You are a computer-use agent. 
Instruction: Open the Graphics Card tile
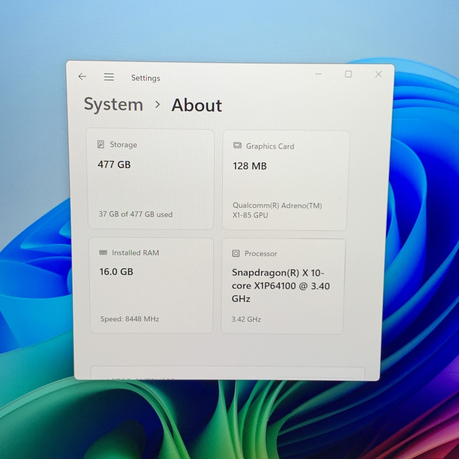pyautogui.click(x=286, y=180)
